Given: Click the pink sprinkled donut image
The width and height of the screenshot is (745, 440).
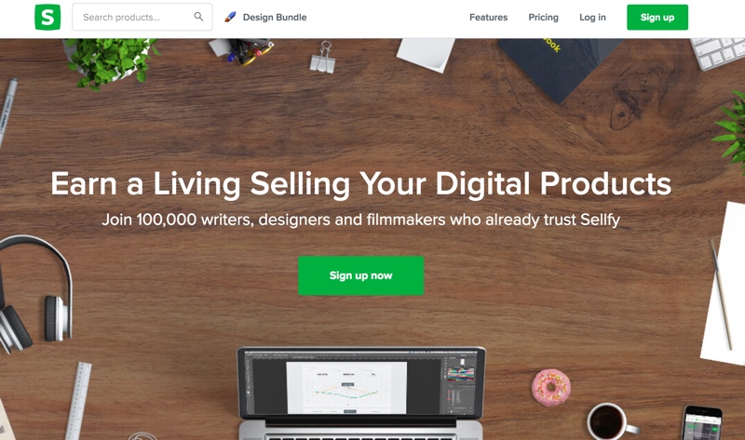Looking at the screenshot, I should pyautogui.click(x=550, y=387).
